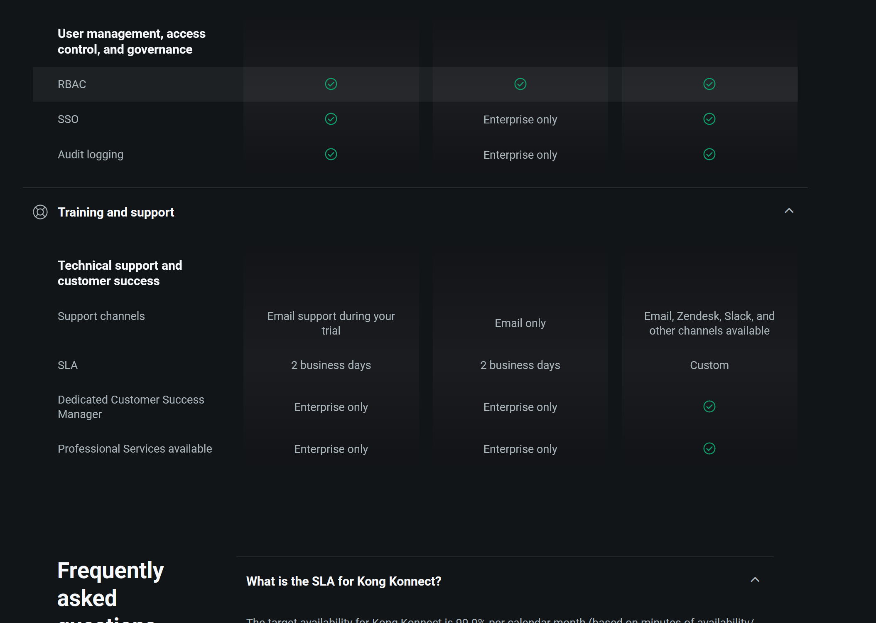
Task: Click the lifebuoy icon beside Training and support
Action: [40, 212]
